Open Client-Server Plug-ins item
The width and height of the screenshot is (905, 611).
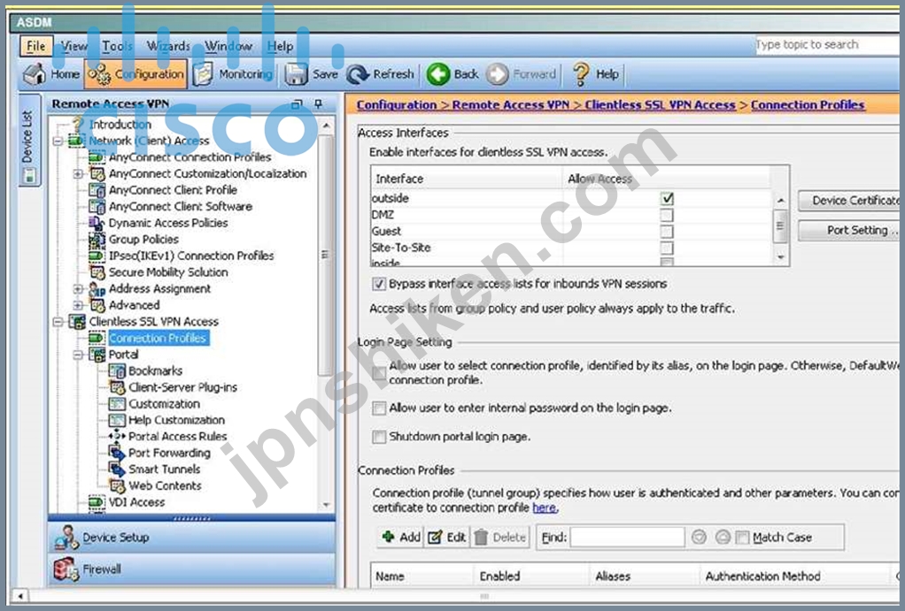coord(182,387)
